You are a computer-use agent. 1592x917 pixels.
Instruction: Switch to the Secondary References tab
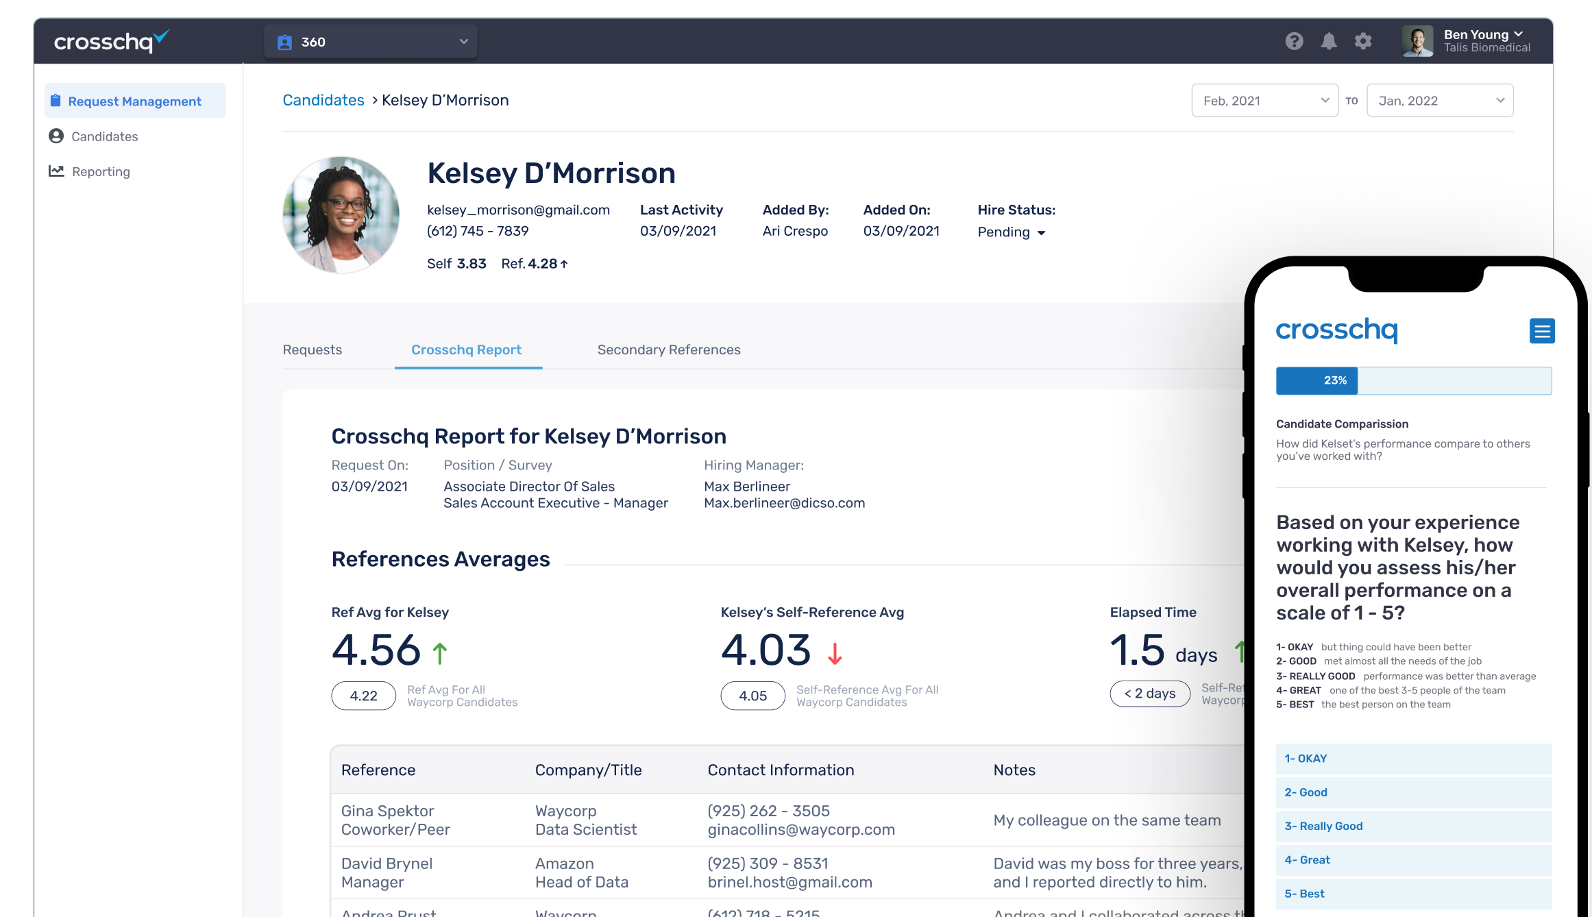[668, 350]
